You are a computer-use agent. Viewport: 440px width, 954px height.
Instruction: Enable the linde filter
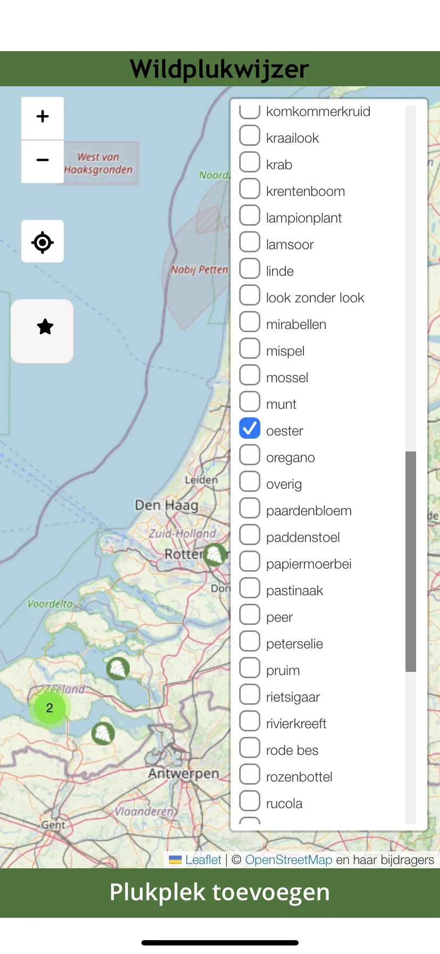250,268
